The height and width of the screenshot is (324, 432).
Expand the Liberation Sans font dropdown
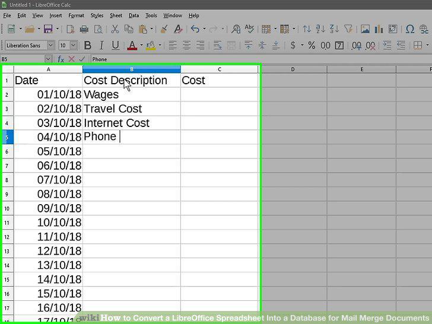50,45
